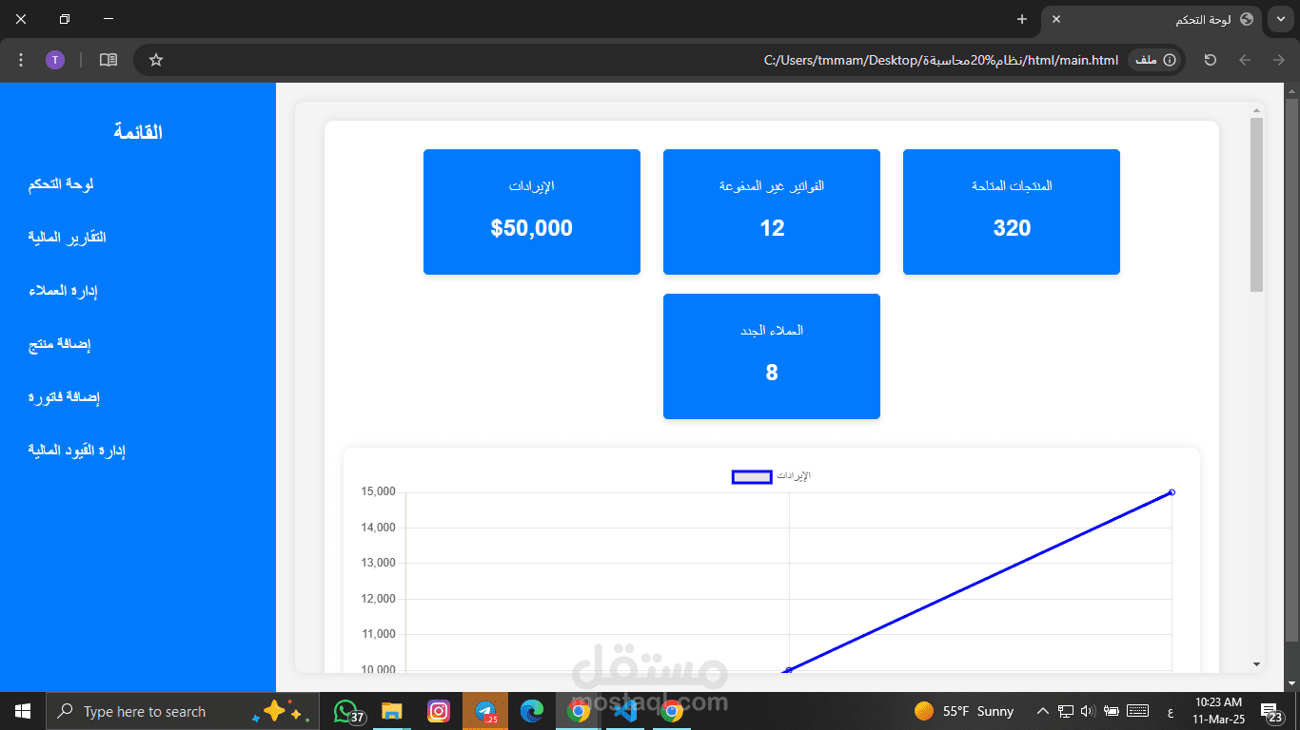Open the second Chrome taskbar icon
1300x730 pixels.
pyautogui.click(x=672, y=711)
